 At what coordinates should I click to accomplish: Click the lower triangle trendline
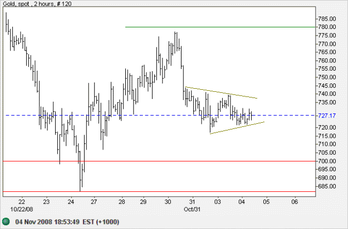(x=237, y=128)
